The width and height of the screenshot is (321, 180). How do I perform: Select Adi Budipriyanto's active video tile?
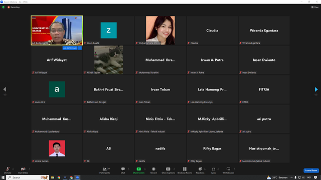point(57,30)
